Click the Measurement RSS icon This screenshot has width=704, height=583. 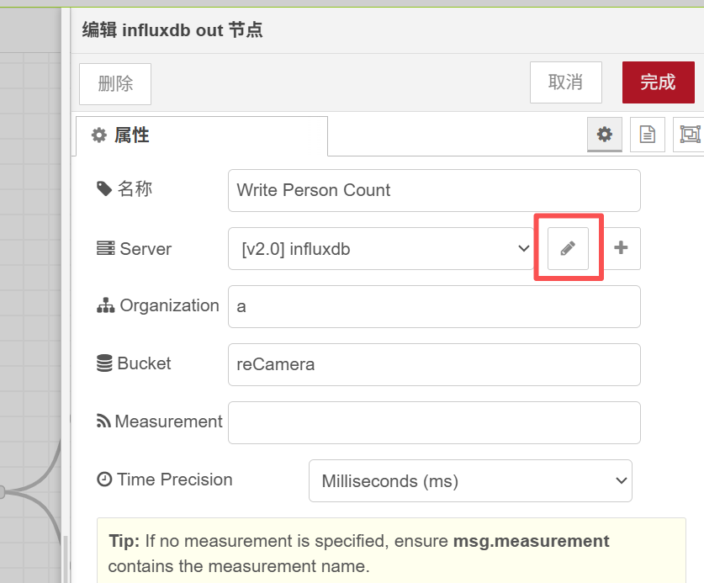pyautogui.click(x=104, y=421)
